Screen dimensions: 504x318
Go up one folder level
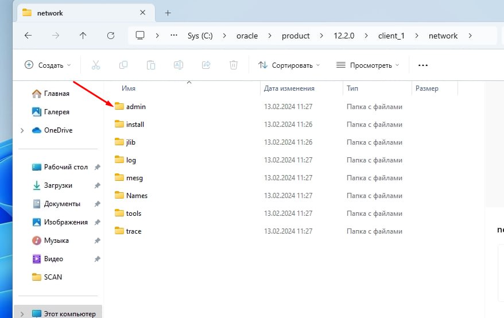(83, 36)
